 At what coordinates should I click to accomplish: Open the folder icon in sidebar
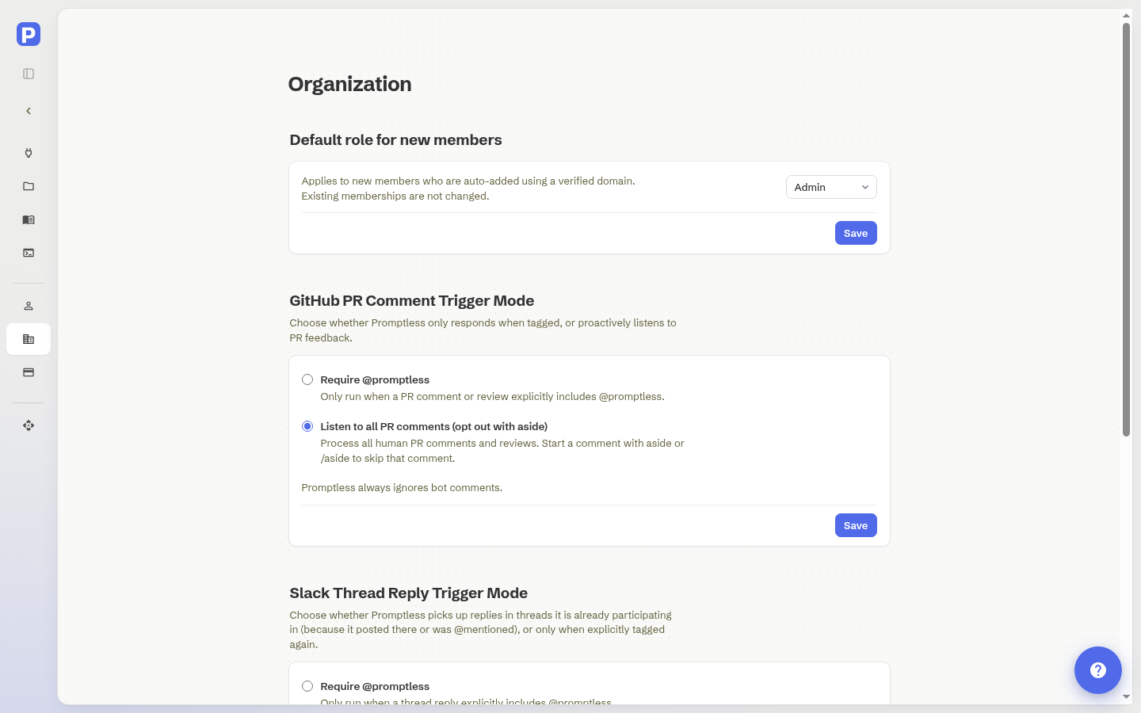click(29, 186)
